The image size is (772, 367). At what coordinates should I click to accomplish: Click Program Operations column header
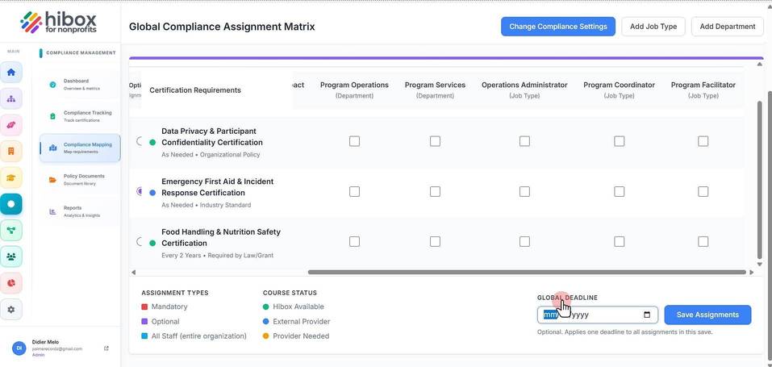click(x=354, y=90)
